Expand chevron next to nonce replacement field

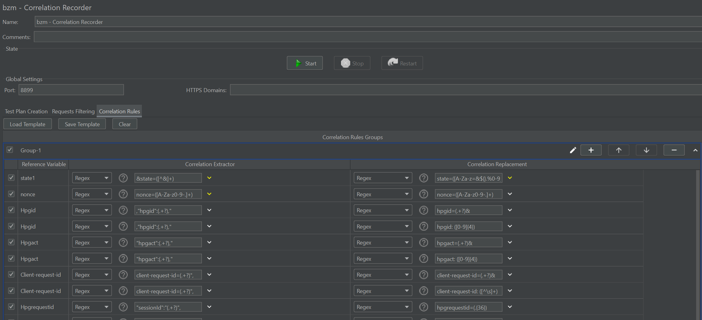click(x=510, y=194)
